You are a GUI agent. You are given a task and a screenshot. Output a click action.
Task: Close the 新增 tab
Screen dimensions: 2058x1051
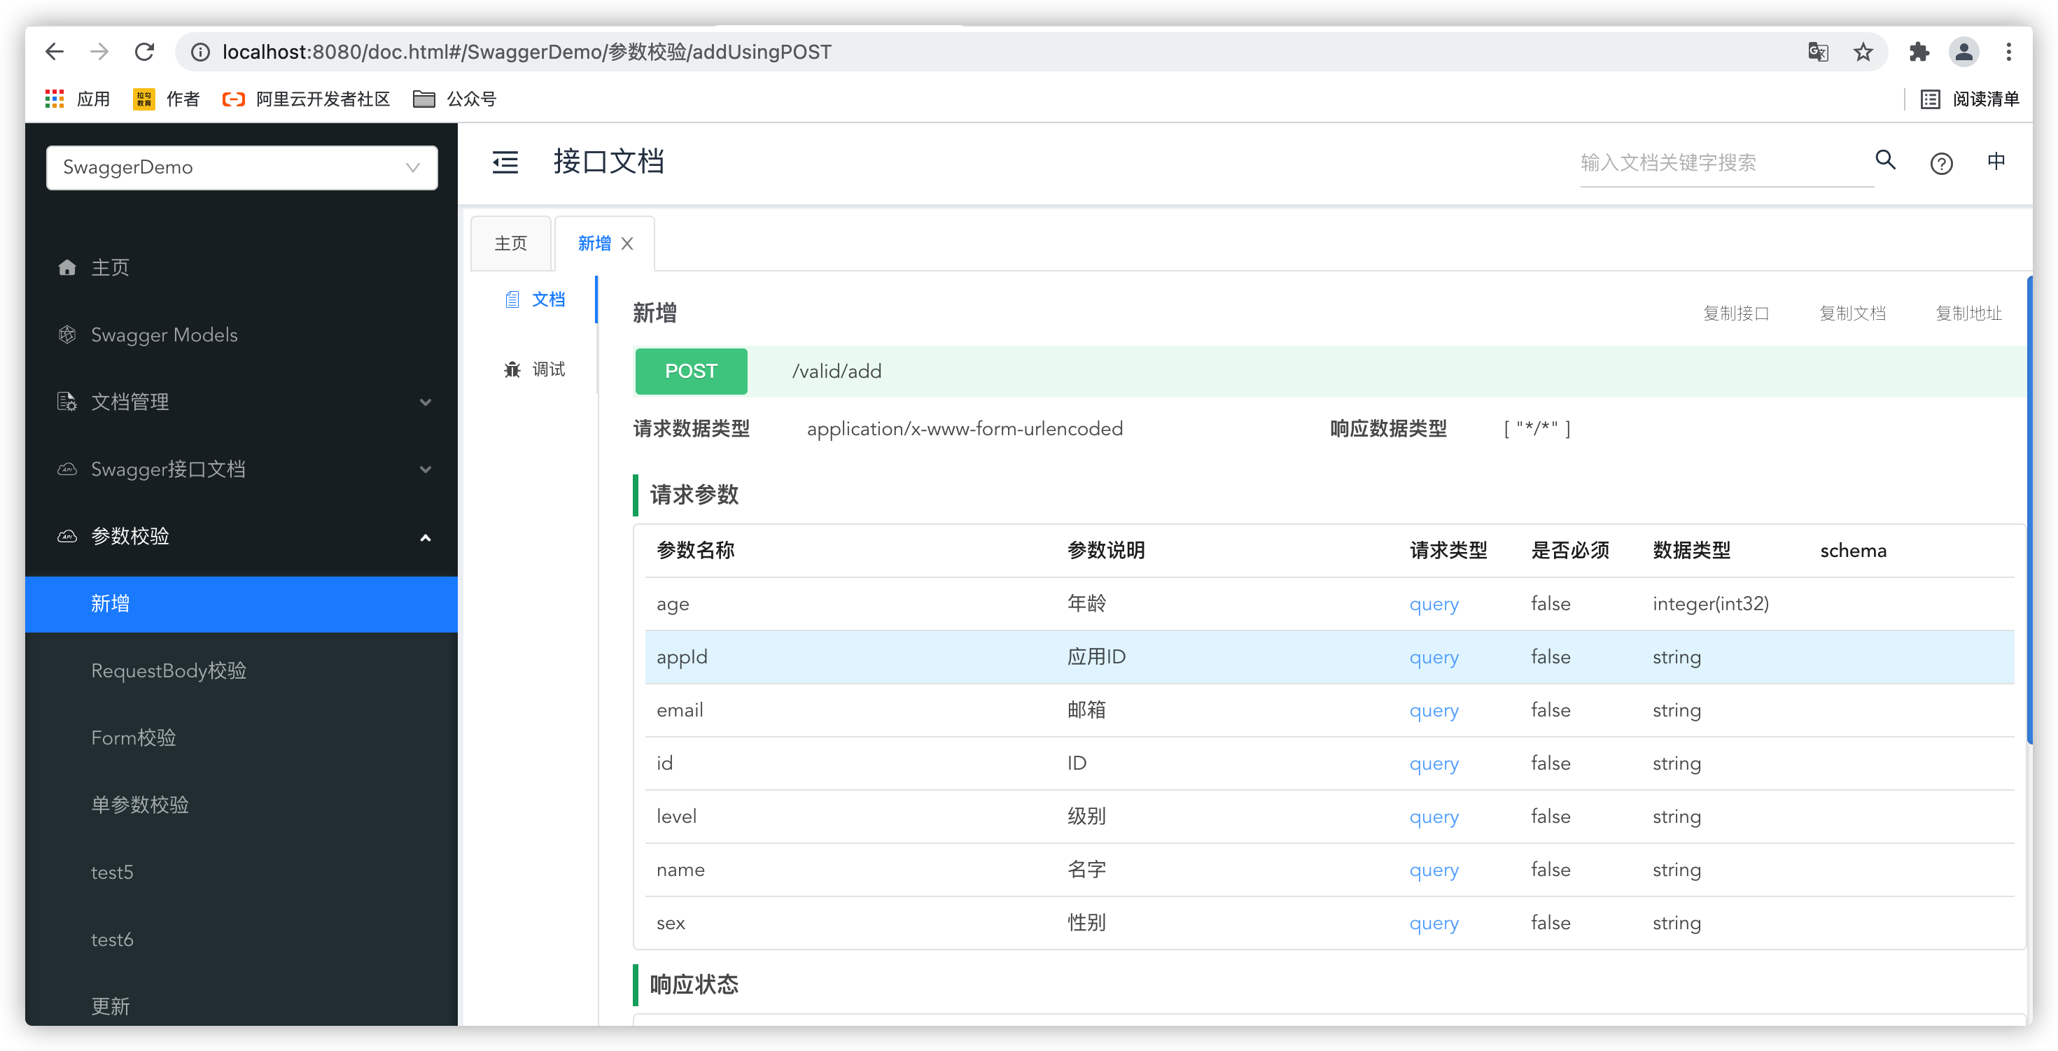point(627,244)
